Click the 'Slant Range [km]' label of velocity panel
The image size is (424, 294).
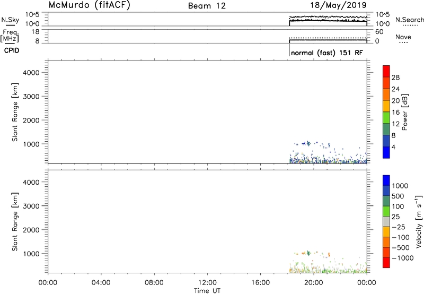pos(15,222)
